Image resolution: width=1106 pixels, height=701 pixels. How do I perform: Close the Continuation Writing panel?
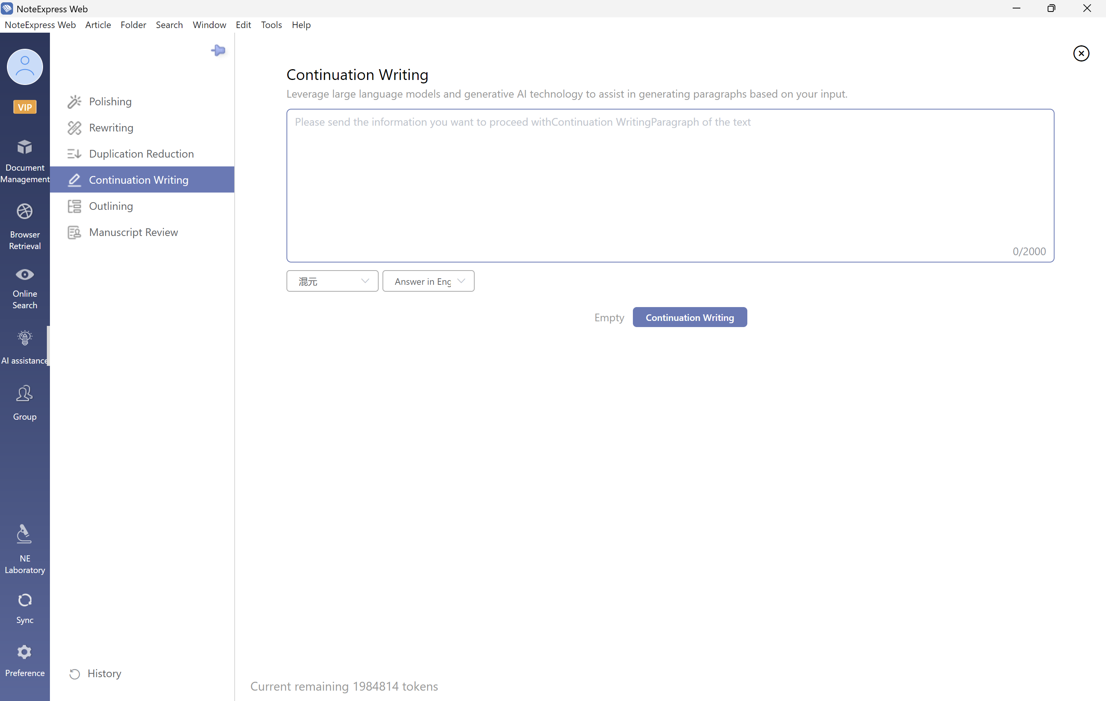pos(1081,53)
